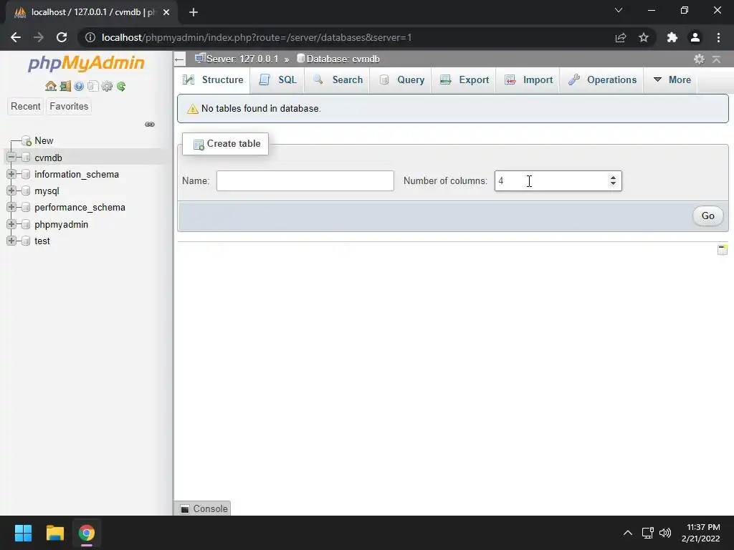This screenshot has height=550, width=734.
Task: Open the Recent tables list
Action: 25,107
